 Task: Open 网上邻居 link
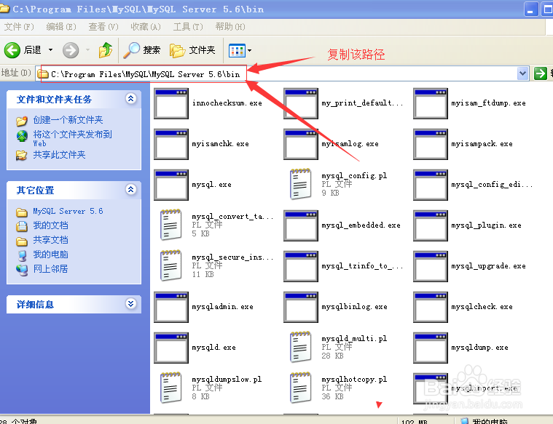click(50, 269)
